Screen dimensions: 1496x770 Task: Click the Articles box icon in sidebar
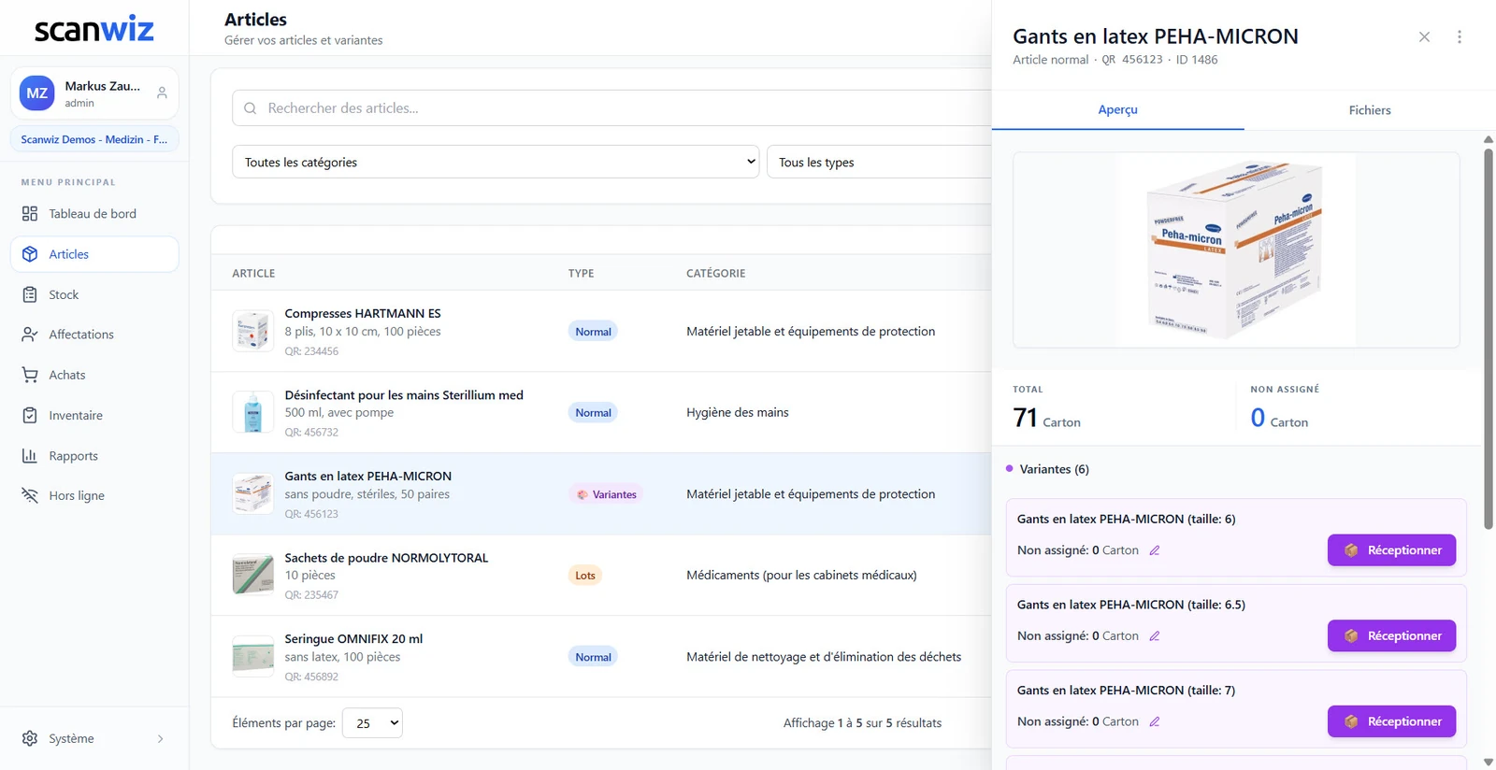(30, 254)
